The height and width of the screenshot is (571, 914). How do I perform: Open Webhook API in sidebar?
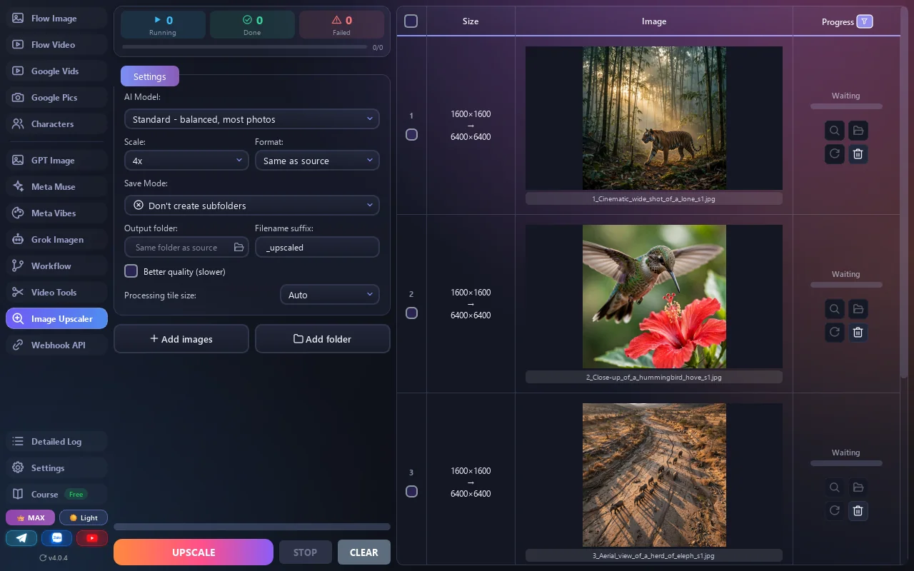click(x=56, y=345)
